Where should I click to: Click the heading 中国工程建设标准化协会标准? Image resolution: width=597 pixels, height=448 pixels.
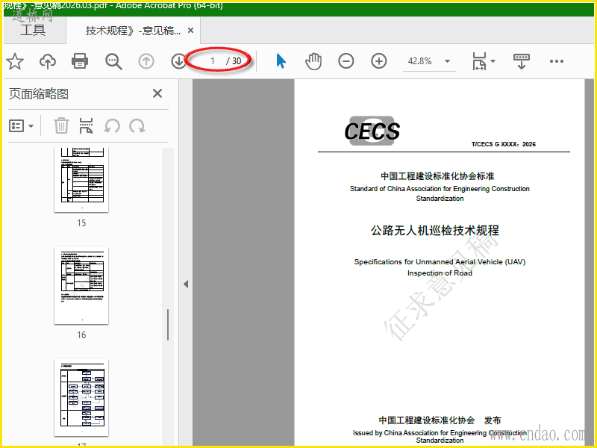pyautogui.click(x=437, y=176)
